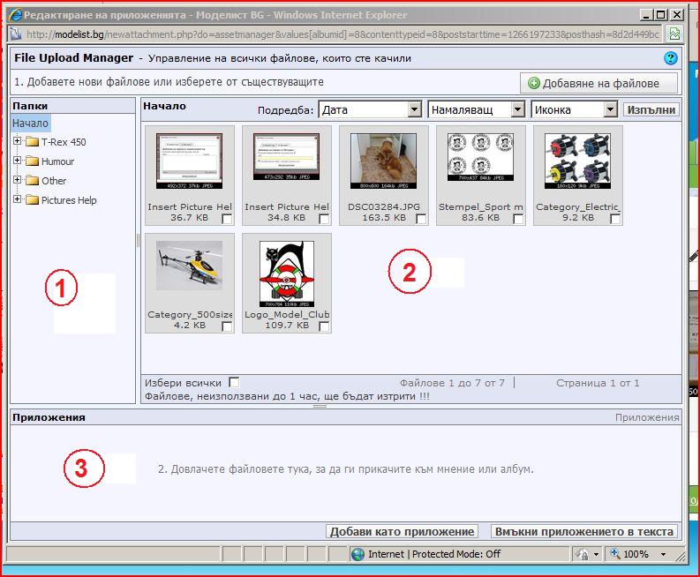Image resolution: width=700 pixels, height=577 pixels.
Task: Click the 'Добавяне на файлове' button
Action: pos(600,83)
